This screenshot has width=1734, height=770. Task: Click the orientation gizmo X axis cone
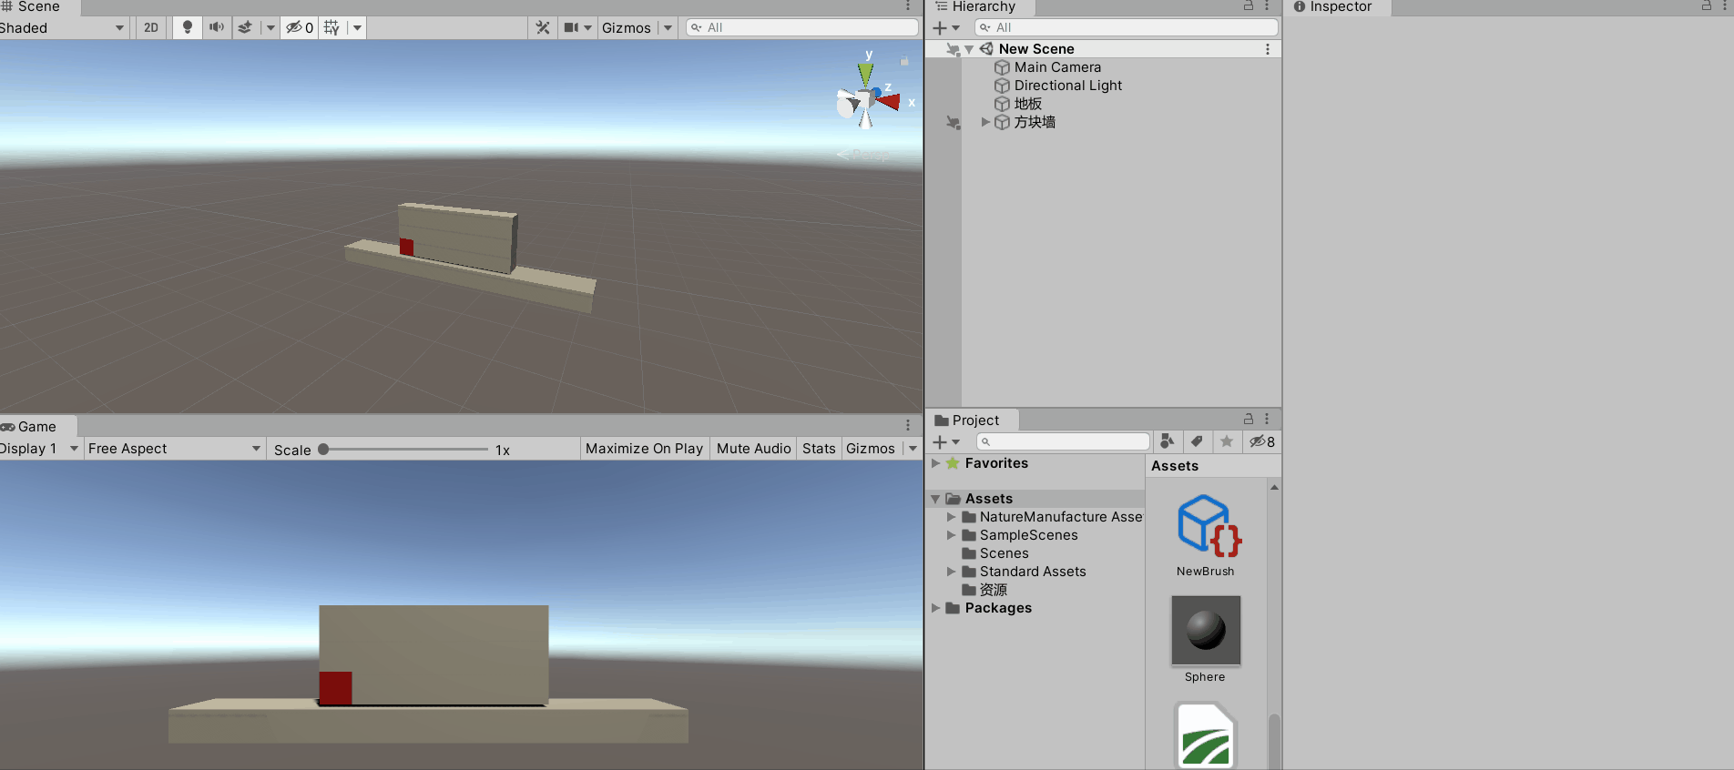click(x=889, y=101)
